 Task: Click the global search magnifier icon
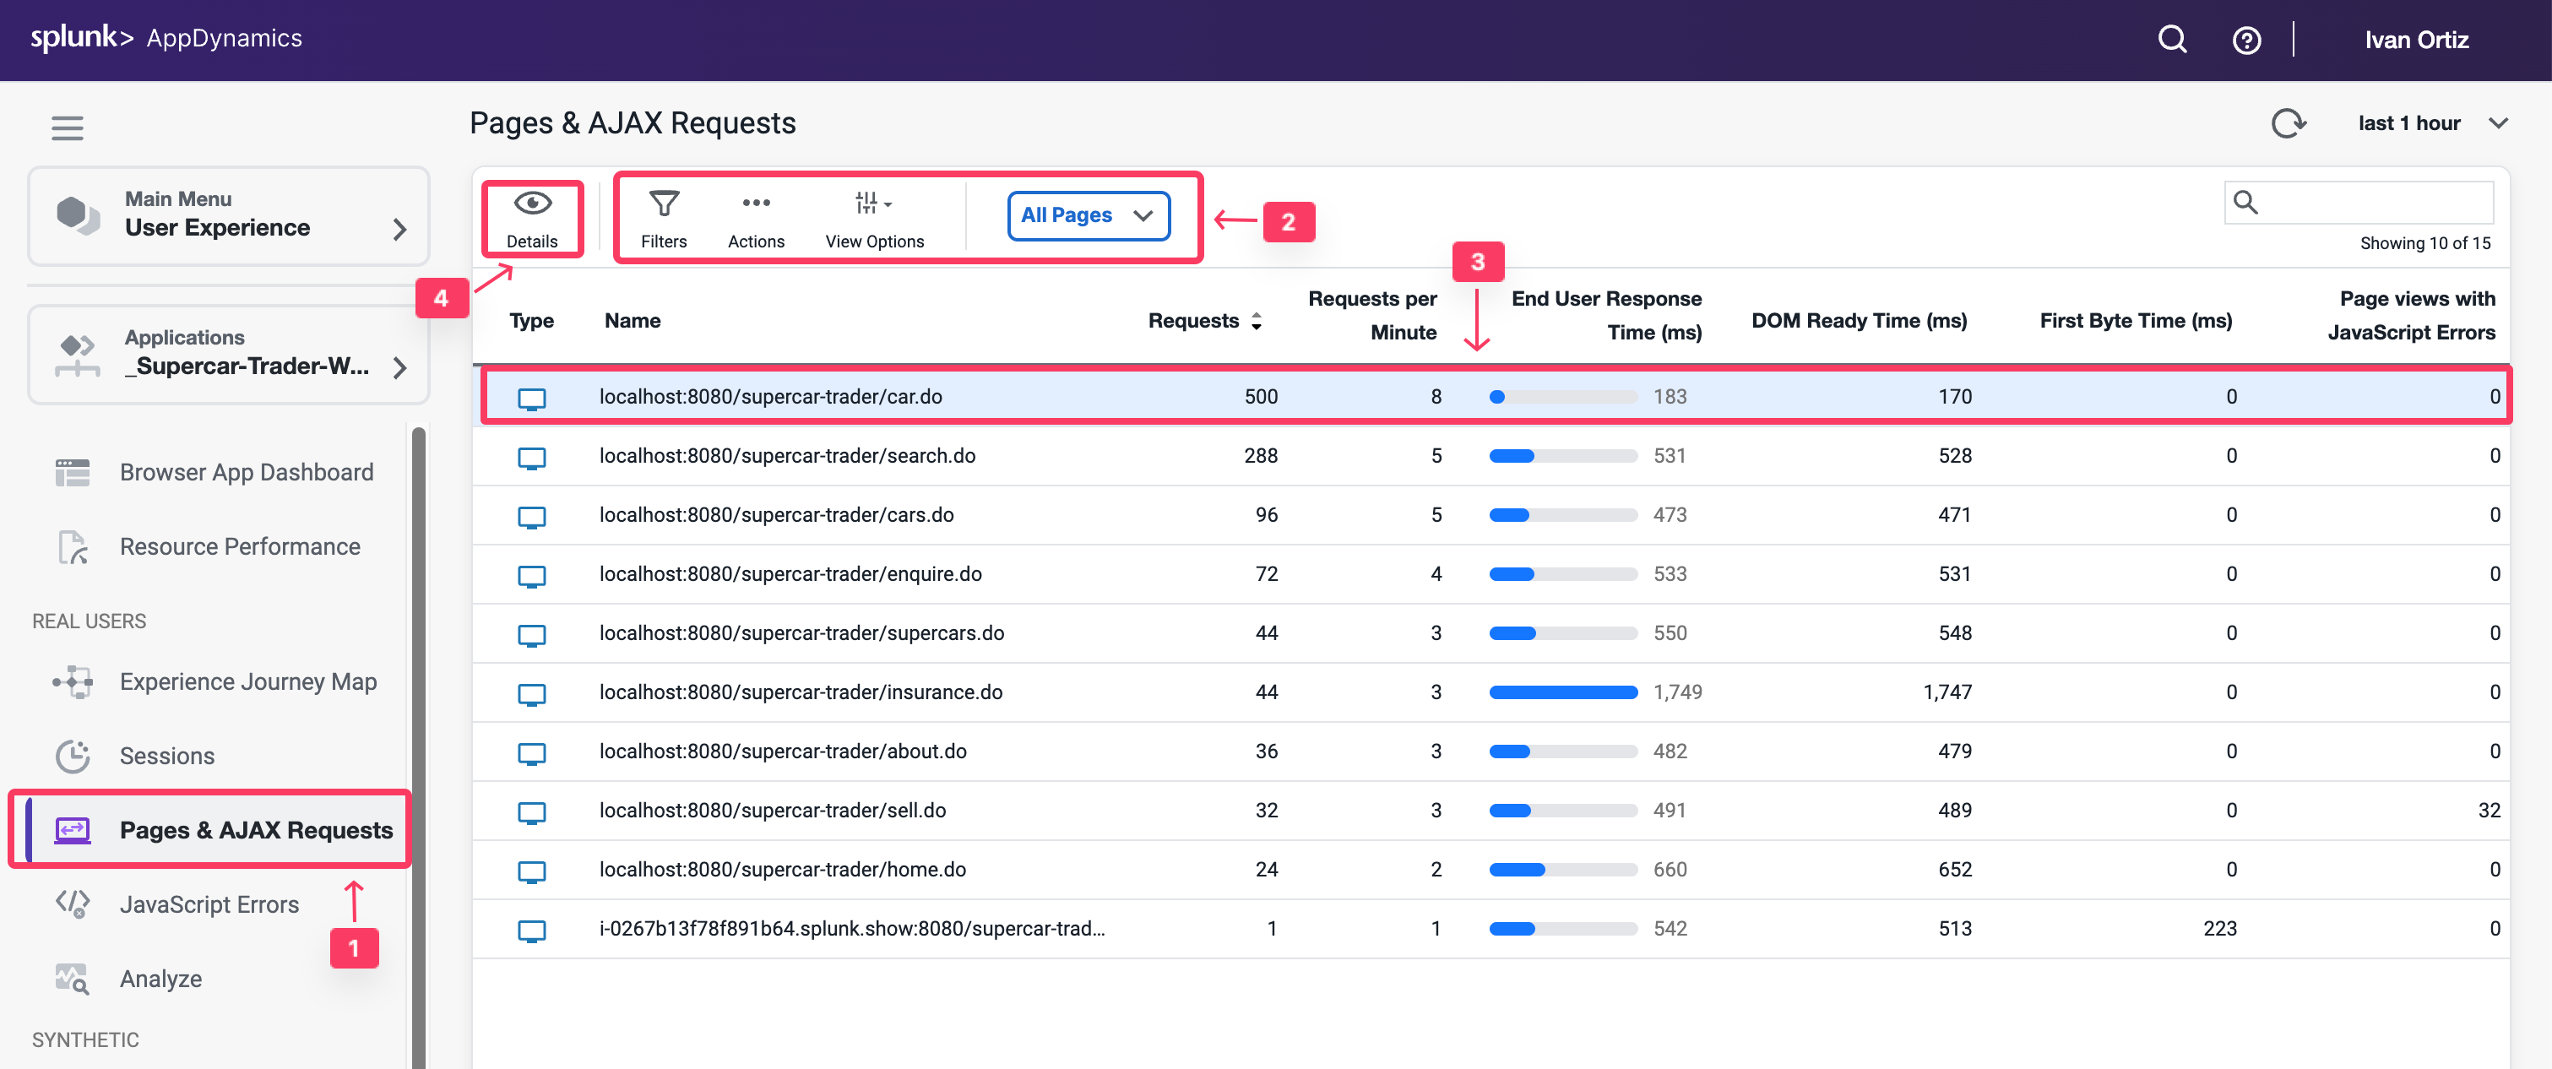click(2172, 40)
